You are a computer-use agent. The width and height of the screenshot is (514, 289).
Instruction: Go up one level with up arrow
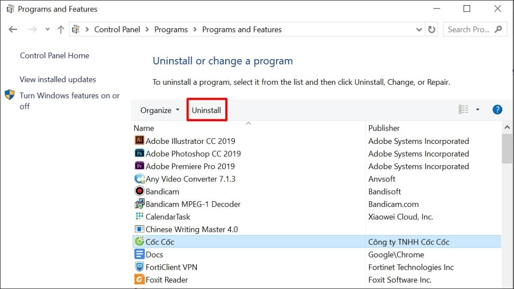61,30
